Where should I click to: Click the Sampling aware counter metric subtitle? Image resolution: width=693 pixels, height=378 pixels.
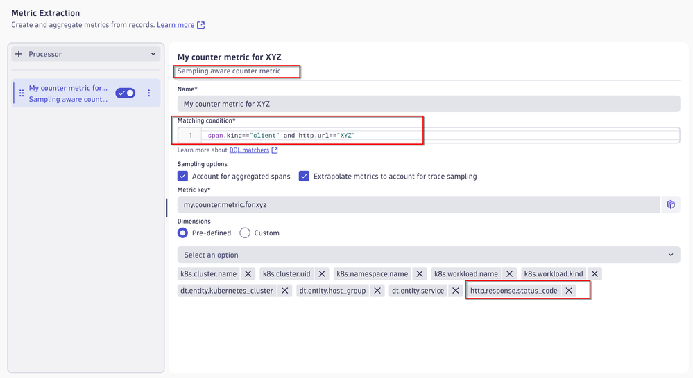tap(229, 71)
